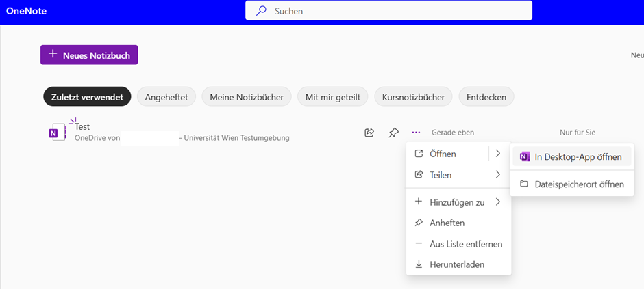Switch to the Angeheftet tab
Viewport: 644px width, 289px height.
pyautogui.click(x=166, y=97)
